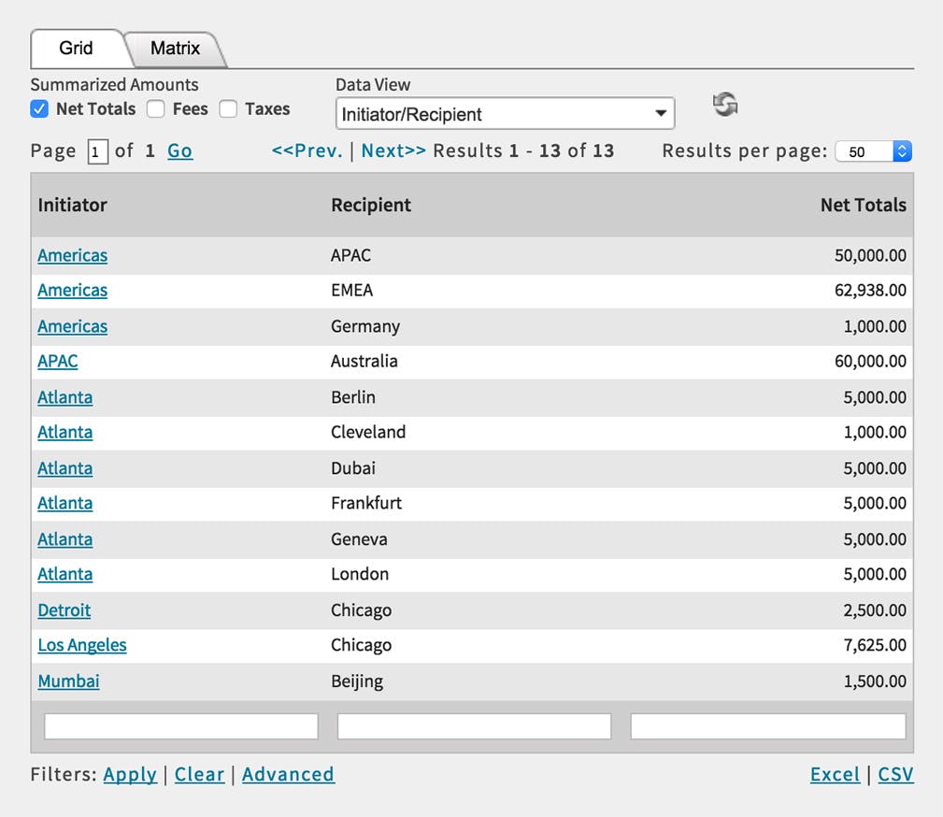
Task: Enable the Fees checkbox
Action: [x=156, y=108]
